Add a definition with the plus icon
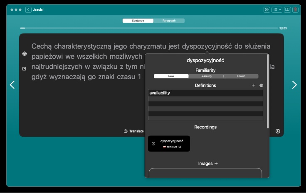This screenshot has height=193, width=306. point(254,85)
